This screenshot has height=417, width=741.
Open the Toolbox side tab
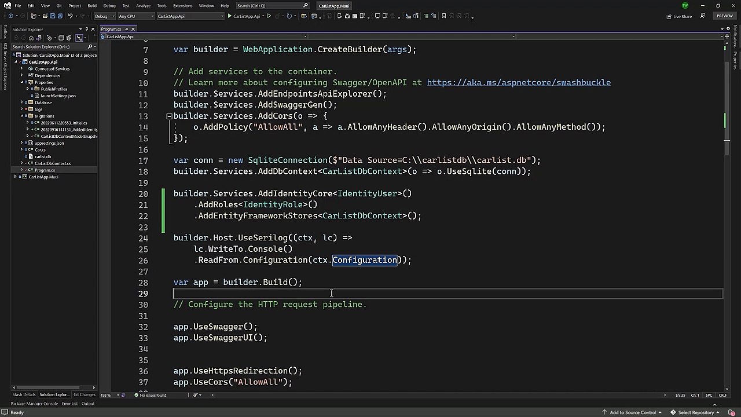(5, 32)
